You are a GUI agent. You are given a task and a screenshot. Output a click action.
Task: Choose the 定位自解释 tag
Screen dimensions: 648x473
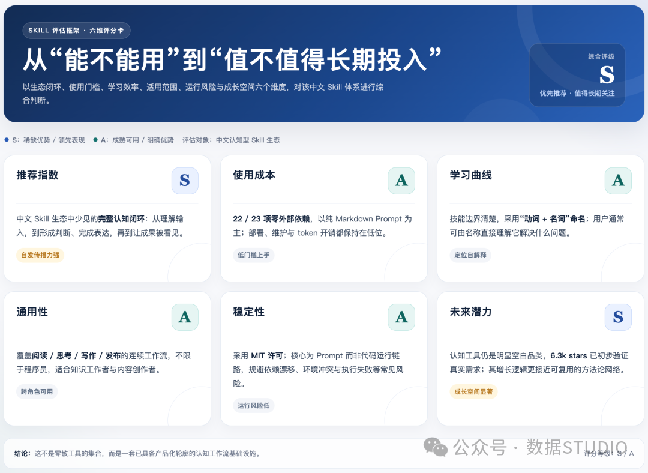(x=470, y=255)
